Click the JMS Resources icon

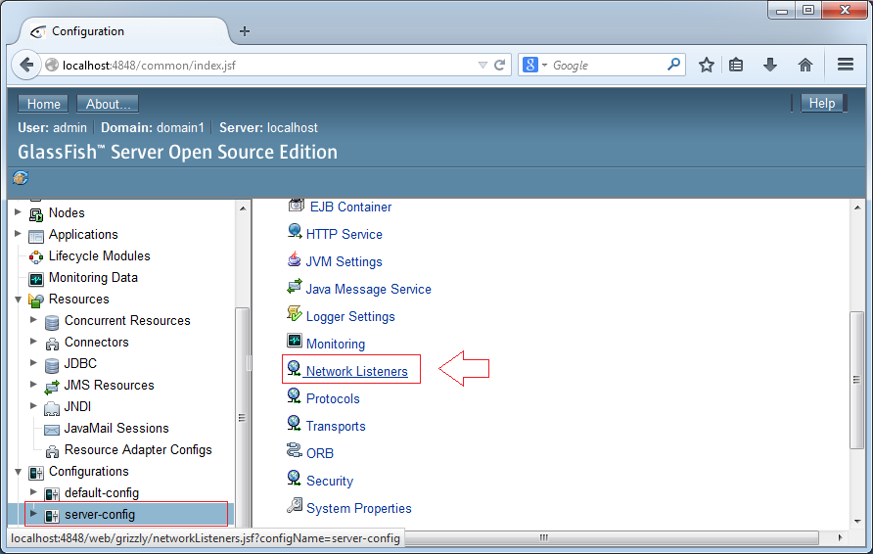tap(52, 387)
